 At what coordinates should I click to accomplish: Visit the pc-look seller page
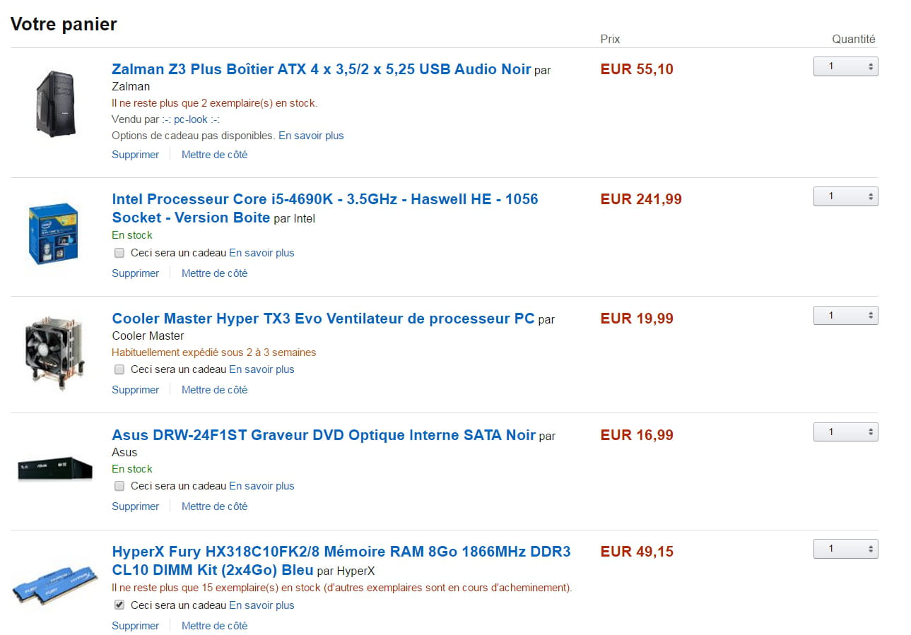point(191,119)
